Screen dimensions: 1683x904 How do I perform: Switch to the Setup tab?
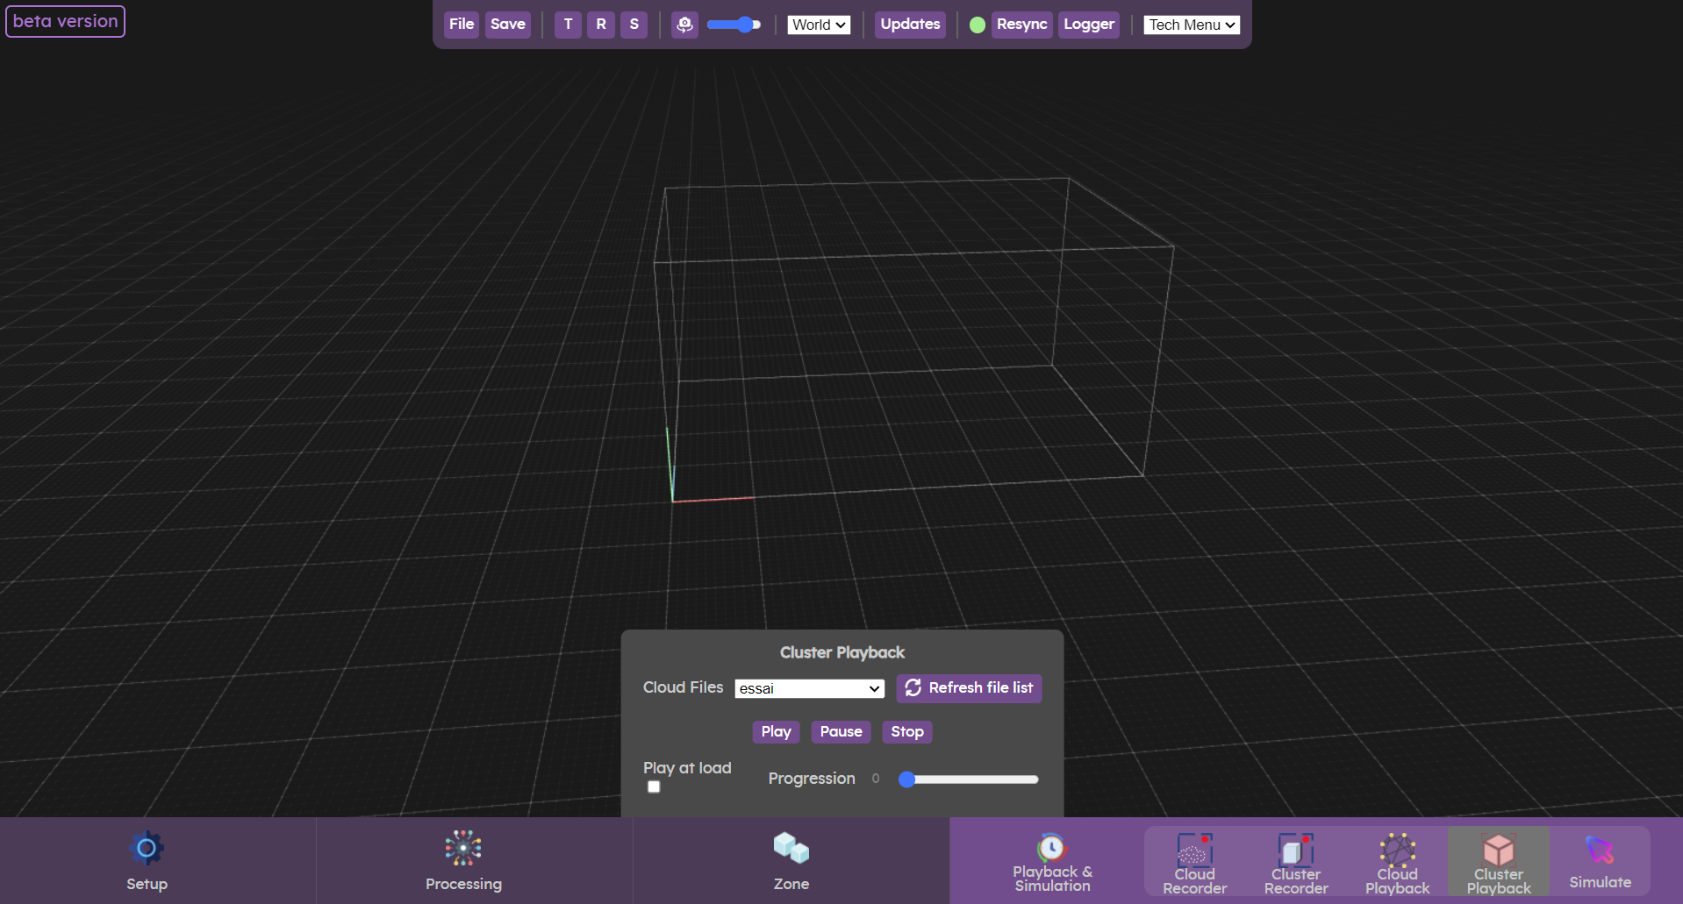pos(146,861)
